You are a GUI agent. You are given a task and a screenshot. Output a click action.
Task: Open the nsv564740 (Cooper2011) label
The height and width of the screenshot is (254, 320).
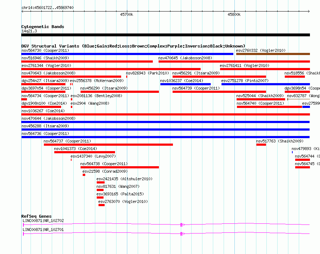point(260,103)
